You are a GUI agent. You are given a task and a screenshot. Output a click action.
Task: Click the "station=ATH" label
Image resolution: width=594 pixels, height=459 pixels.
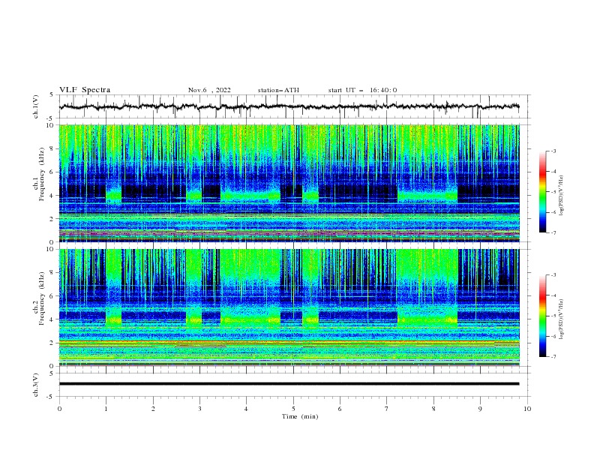[278, 90]
